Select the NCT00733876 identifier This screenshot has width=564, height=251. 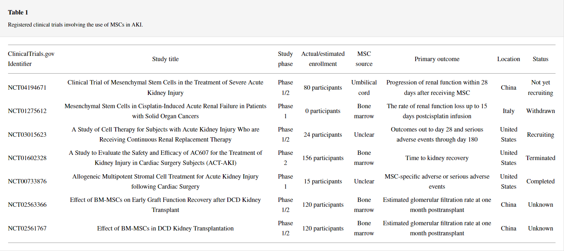point(27,181)
